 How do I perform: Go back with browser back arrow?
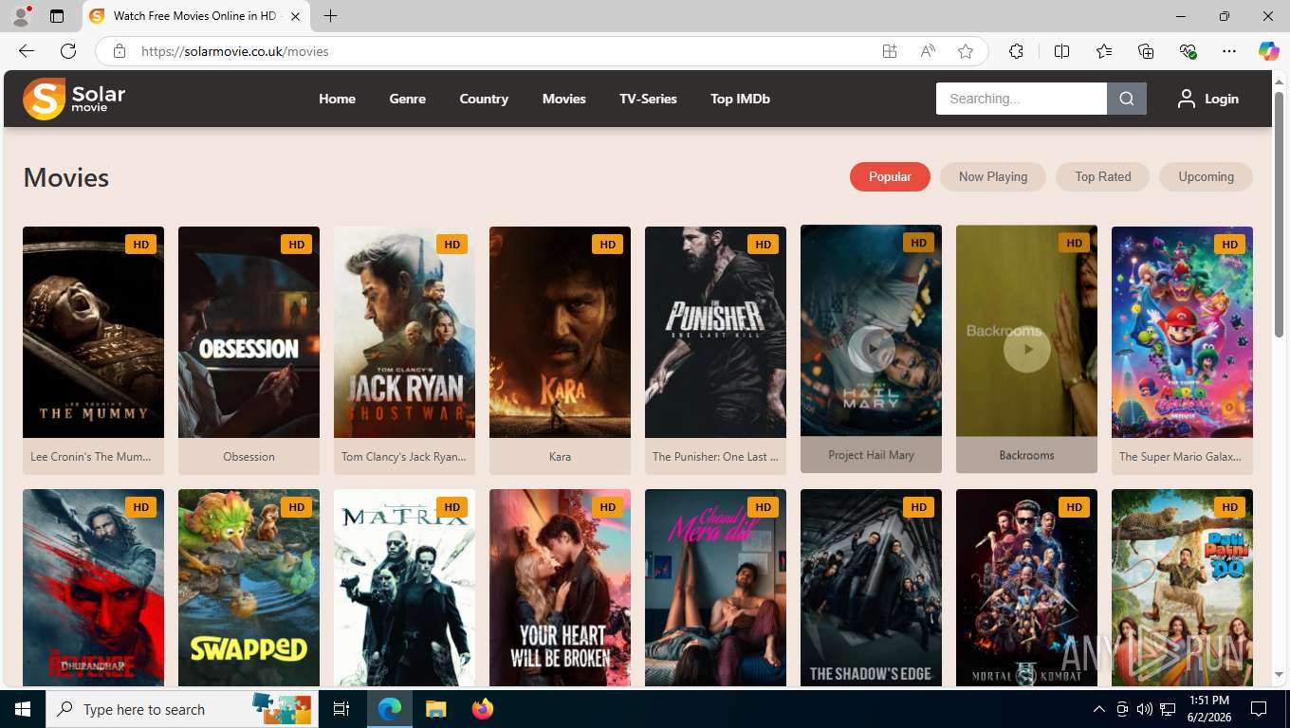(x=27, y=51)
